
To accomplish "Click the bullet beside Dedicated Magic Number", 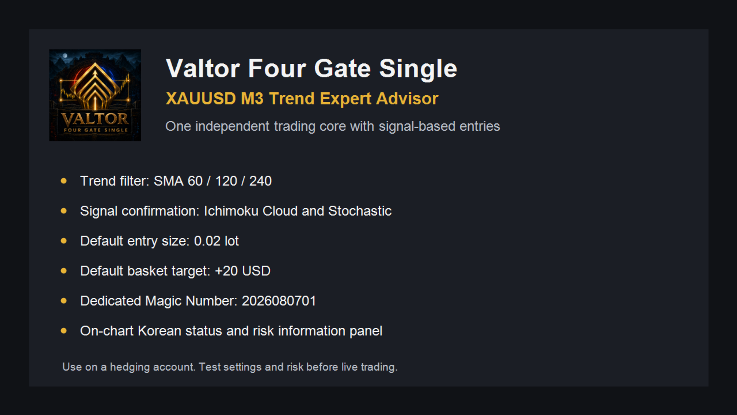I will click(63, 301).
